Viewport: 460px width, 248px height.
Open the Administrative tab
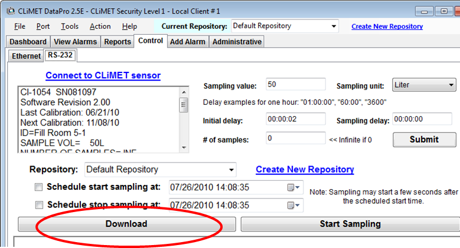pos(237,42)
